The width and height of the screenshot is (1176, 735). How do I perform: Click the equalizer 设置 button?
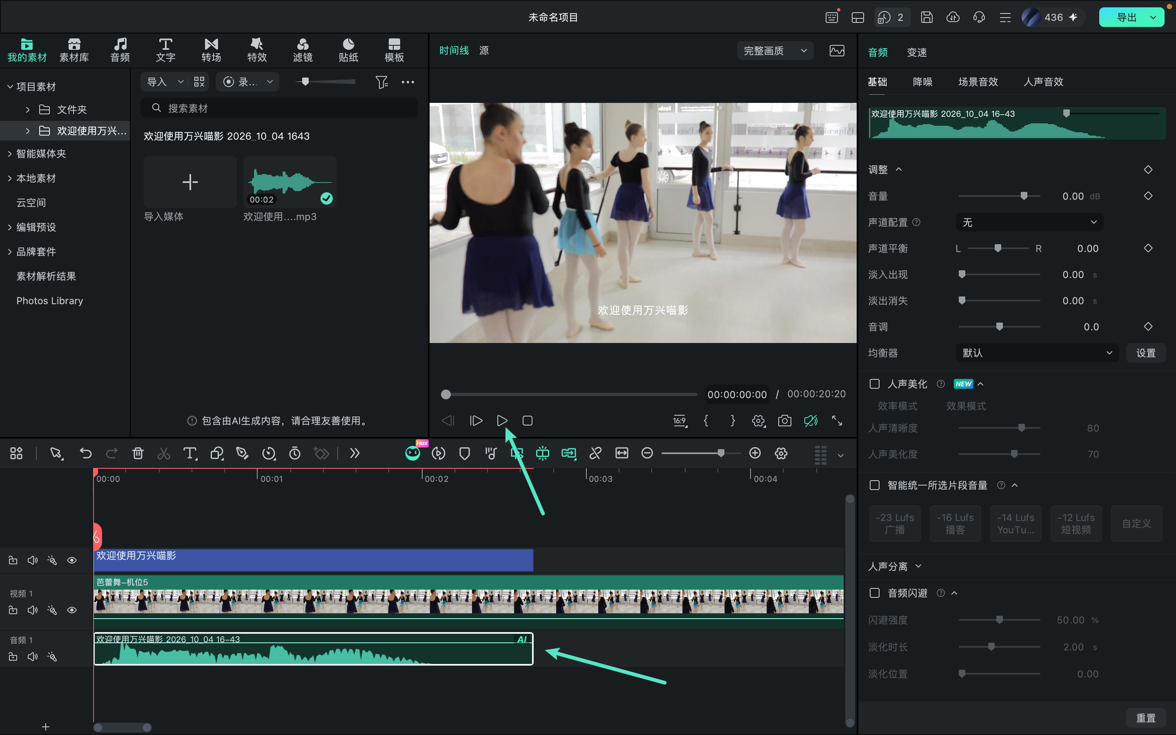click(1146, 353)
